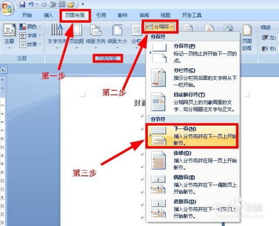Select 分页符(P) page break option
This screenshot has width=279, height=226.
tap(193, 54)
